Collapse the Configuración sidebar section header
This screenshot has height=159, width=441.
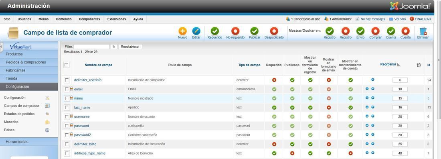pos(29,87)
